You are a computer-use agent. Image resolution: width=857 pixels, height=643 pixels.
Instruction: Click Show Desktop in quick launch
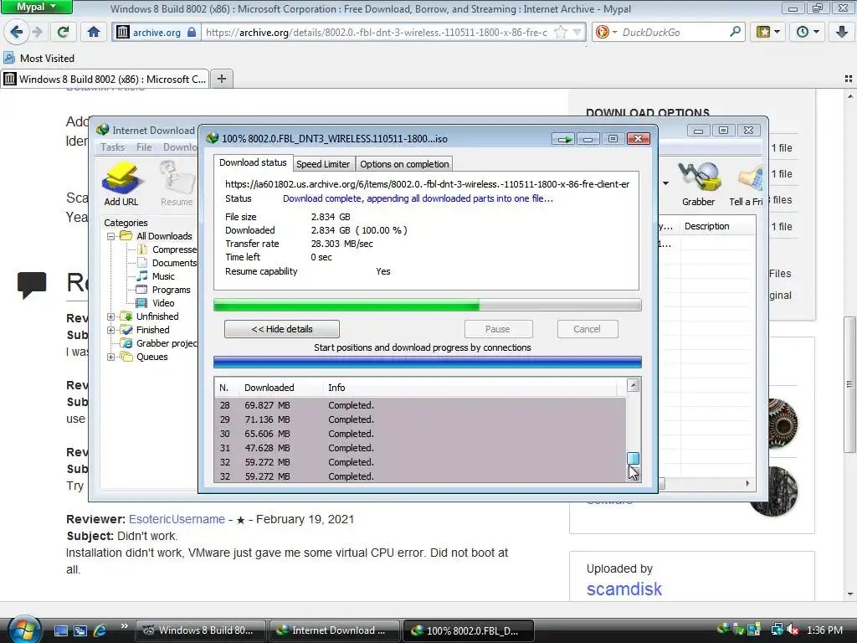click(60, 630)
